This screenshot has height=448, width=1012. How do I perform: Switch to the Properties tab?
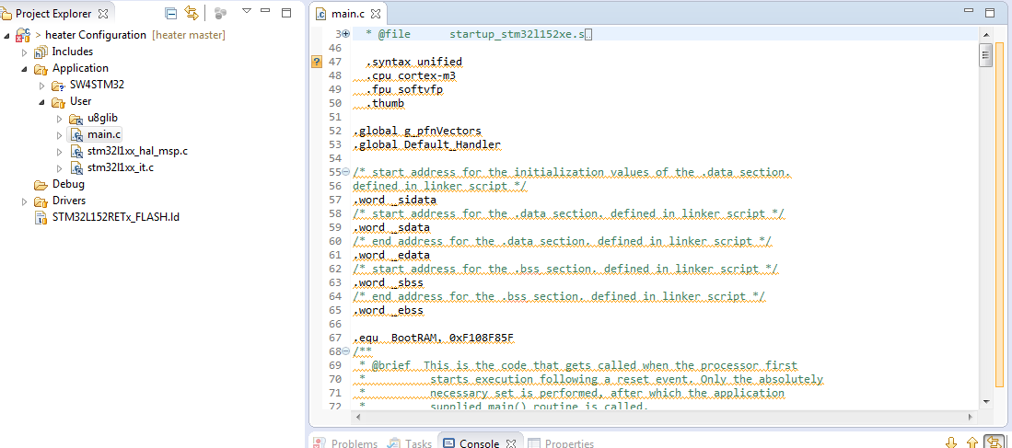point(568,443)
